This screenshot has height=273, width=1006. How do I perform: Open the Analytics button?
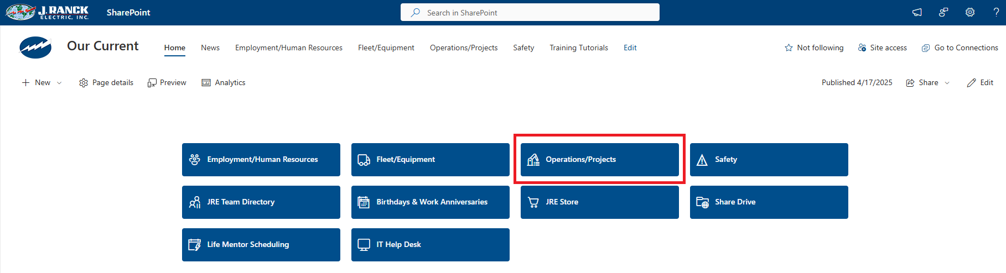pyautogui.click(x=224, y=83)
